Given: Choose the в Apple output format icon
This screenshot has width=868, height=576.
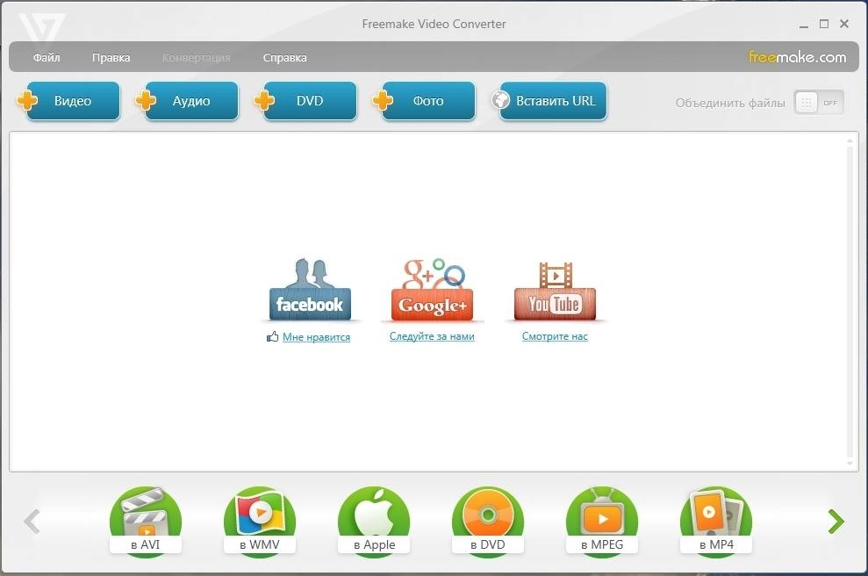Looking at the screenshot, I should coord(374,521).
